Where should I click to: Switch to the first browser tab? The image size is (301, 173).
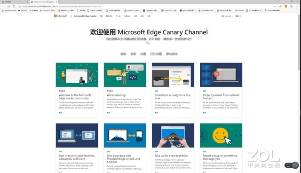[x=15, y=2]
